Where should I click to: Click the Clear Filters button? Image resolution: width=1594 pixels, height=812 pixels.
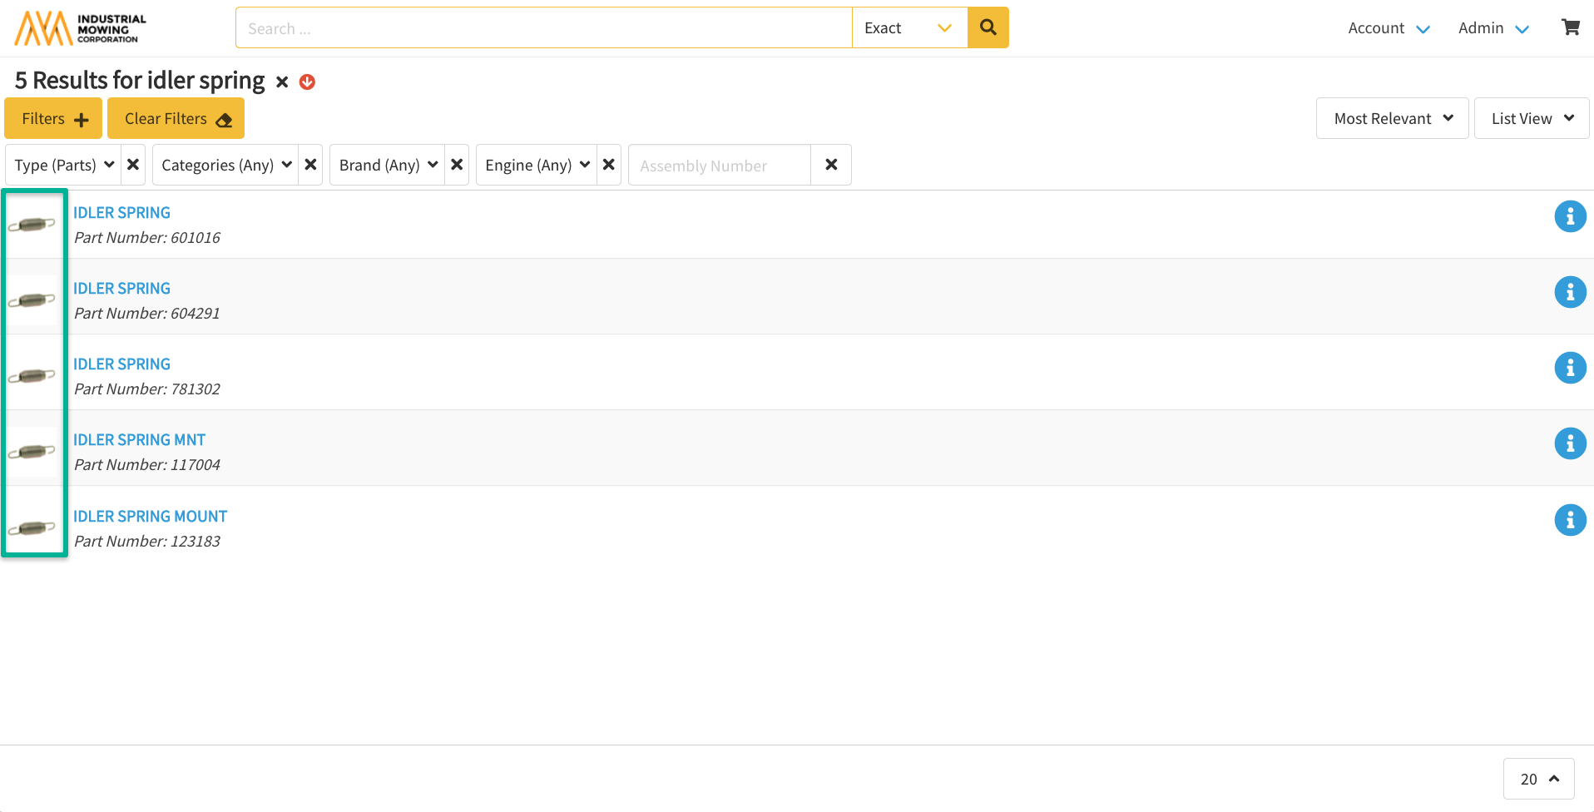coord(176,118)
